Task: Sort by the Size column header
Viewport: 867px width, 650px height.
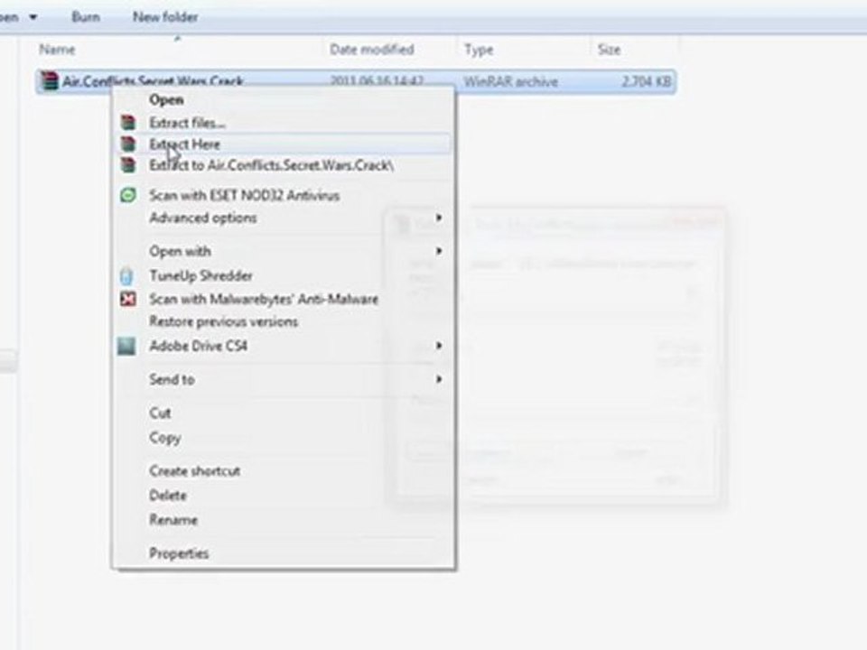Action: pyautogui.click(x=609, y=50)
